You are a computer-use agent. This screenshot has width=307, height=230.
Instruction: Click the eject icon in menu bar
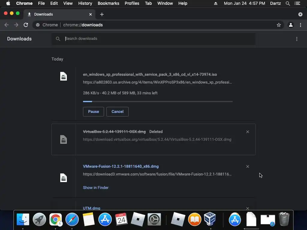[216, 3]
